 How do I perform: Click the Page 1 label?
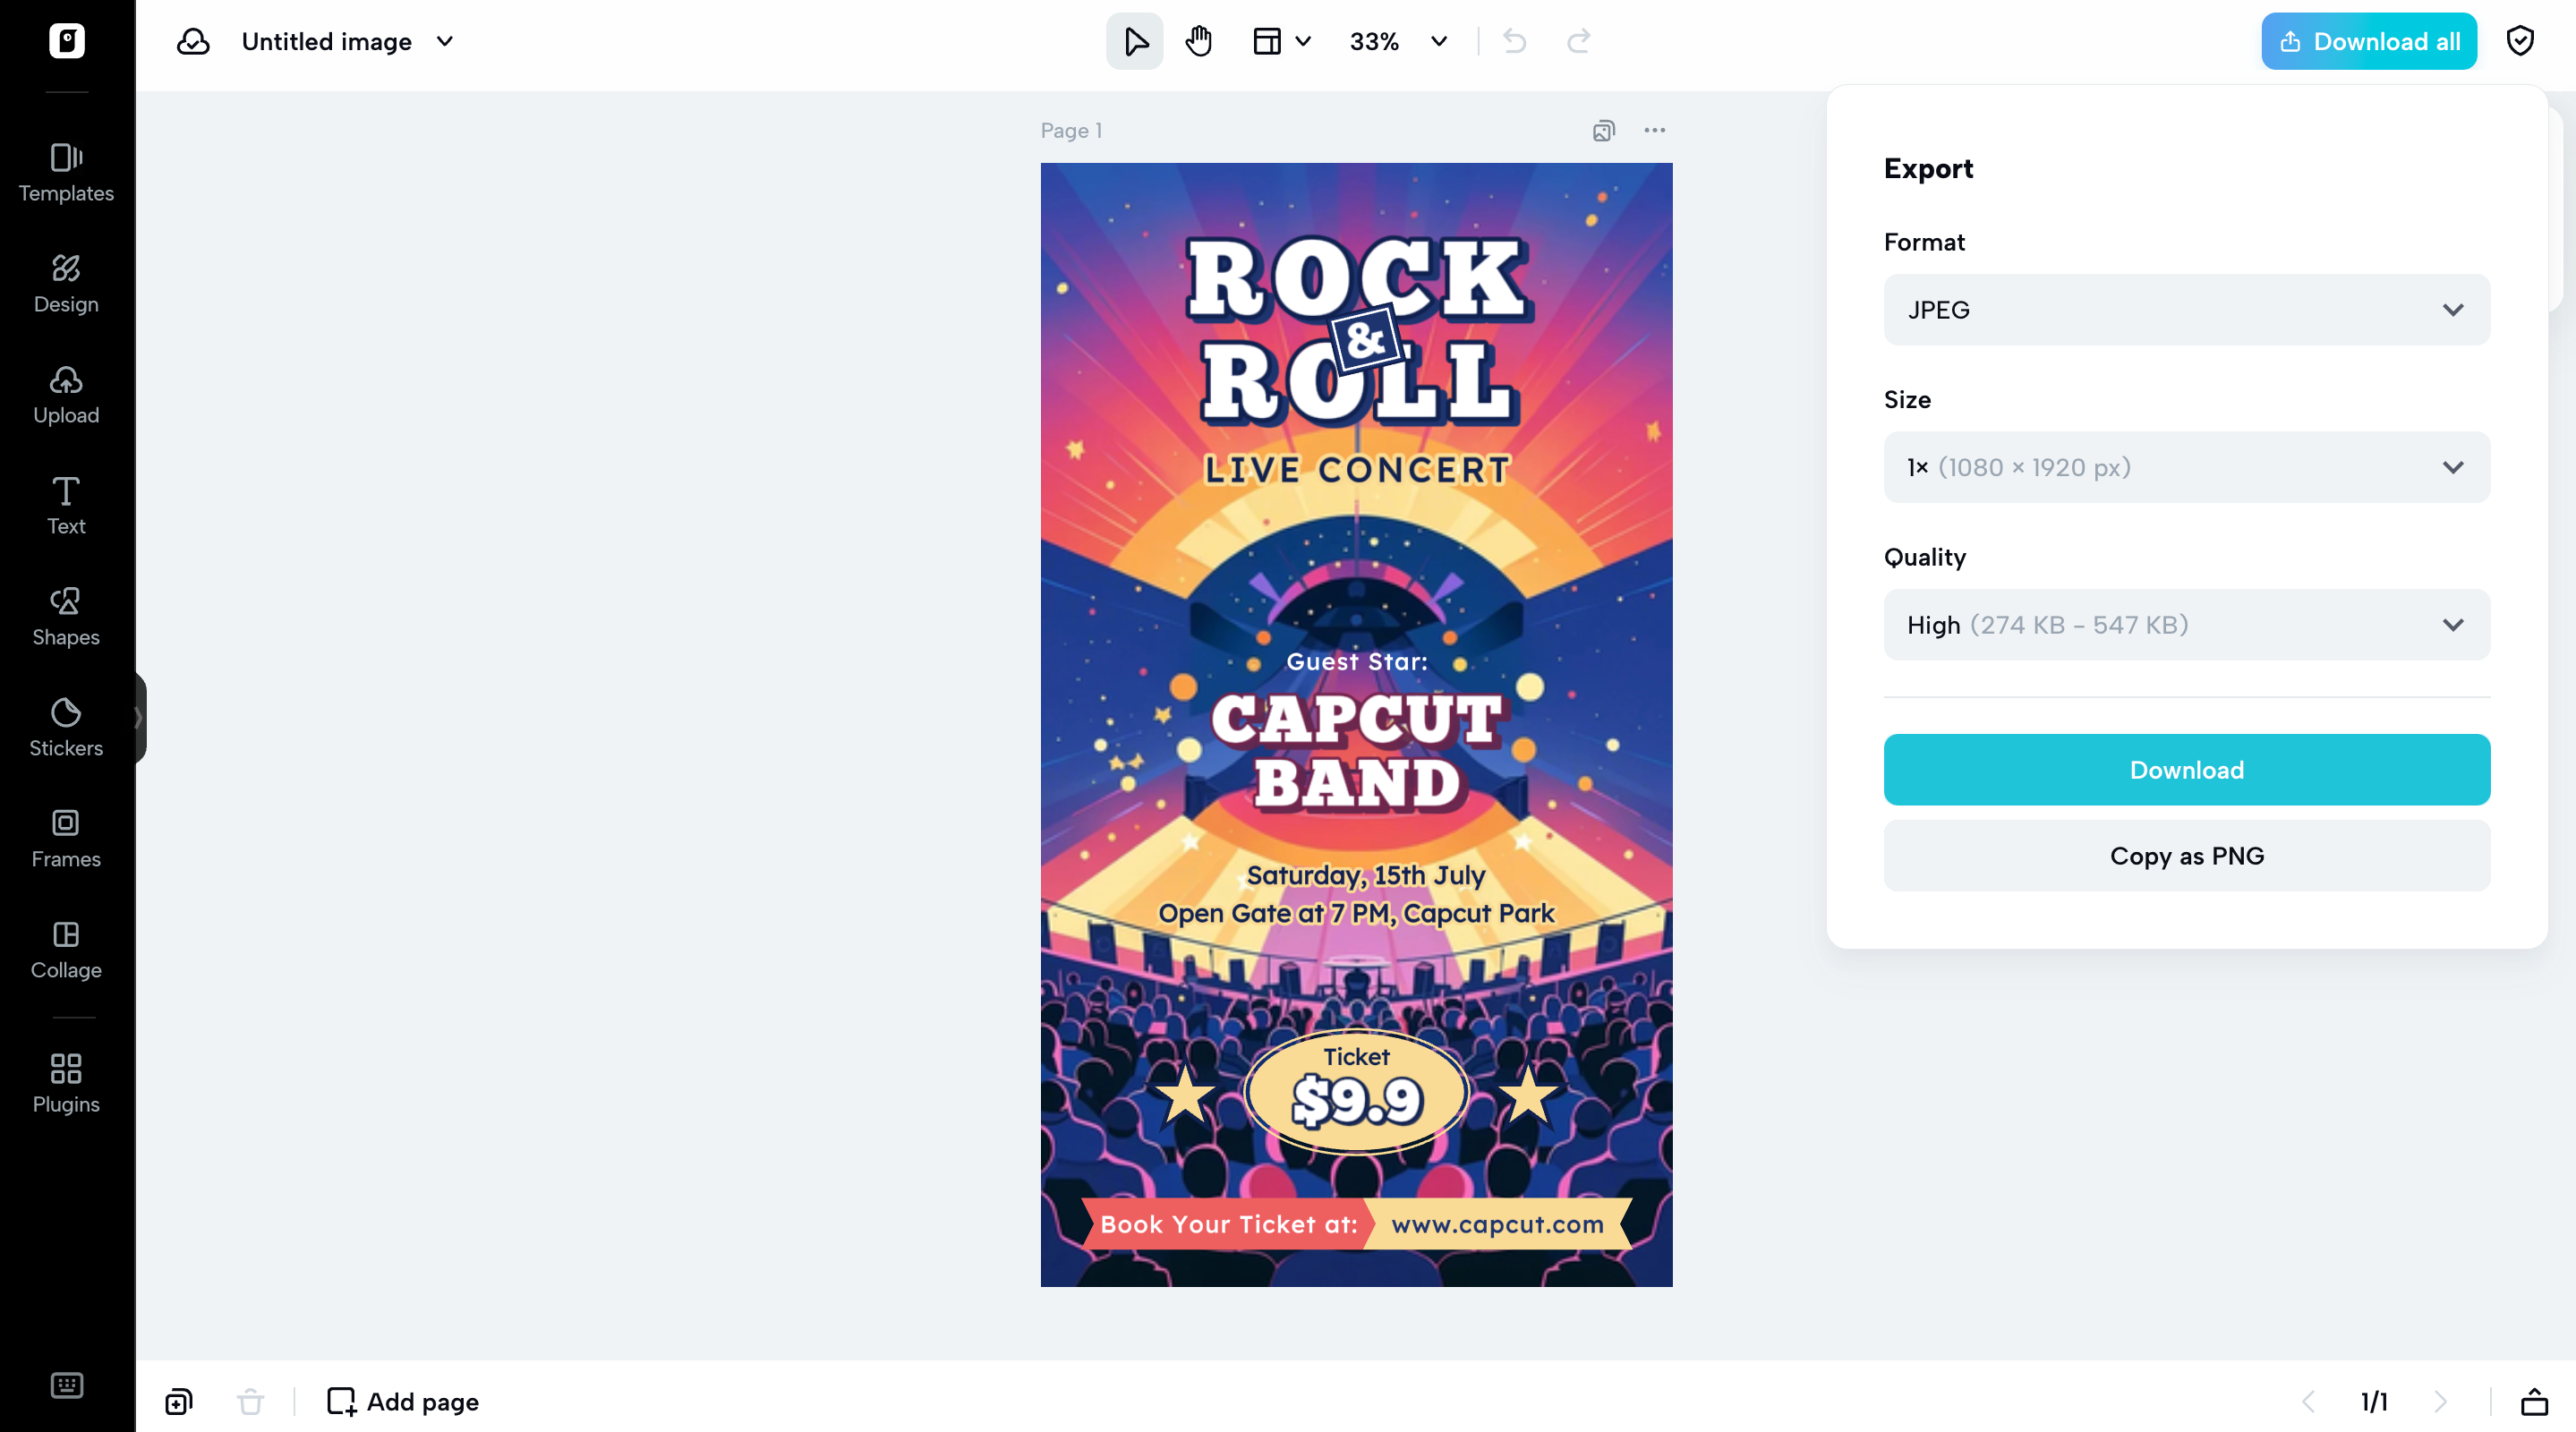pos(1071,130)
